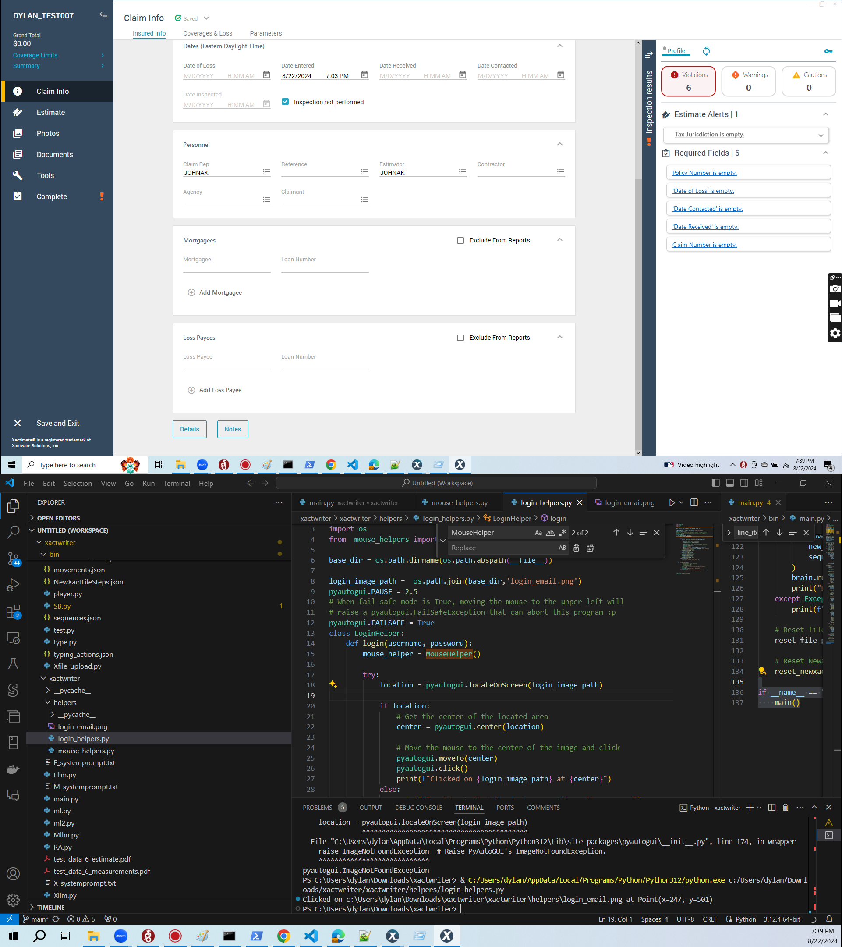Click the Photos icon in the left sidebar
The height and width of the screenshot is (947, 842).
pos(18,133)
